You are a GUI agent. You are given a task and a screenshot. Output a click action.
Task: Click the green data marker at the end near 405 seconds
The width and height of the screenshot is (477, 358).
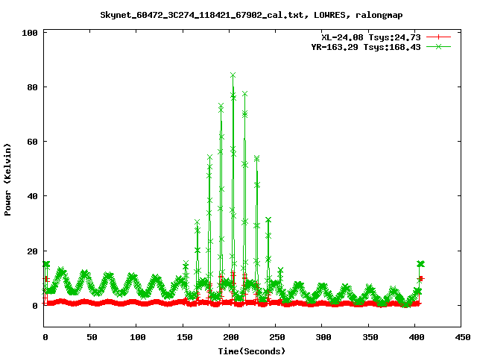(420, 263)
